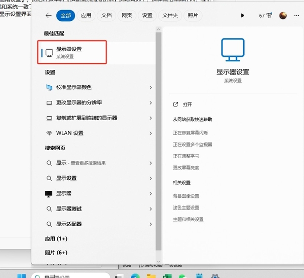Click 打开 to open display settings
This screenshot has height=278, width=304.
(x=187, y=105)
